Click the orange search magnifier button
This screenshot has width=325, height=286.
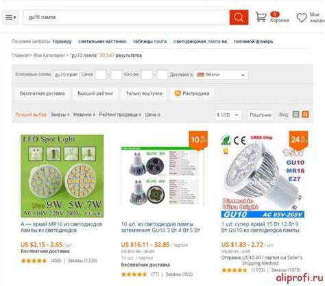click(239, 17)
